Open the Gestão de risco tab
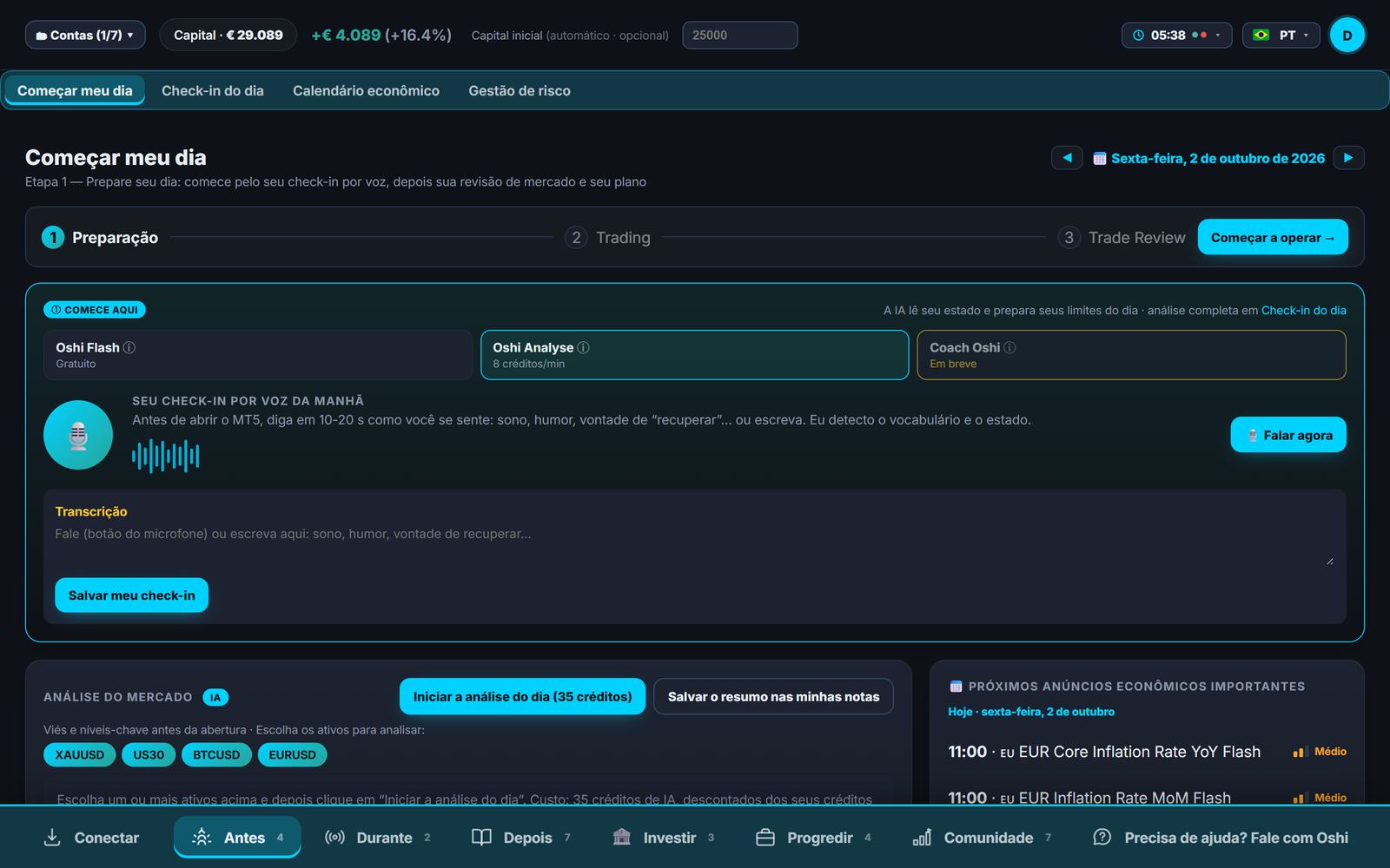 520,91
